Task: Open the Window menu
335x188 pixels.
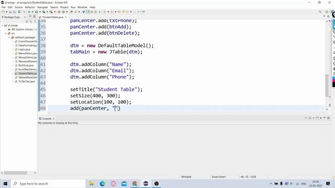Action: [x=82, y=7]
